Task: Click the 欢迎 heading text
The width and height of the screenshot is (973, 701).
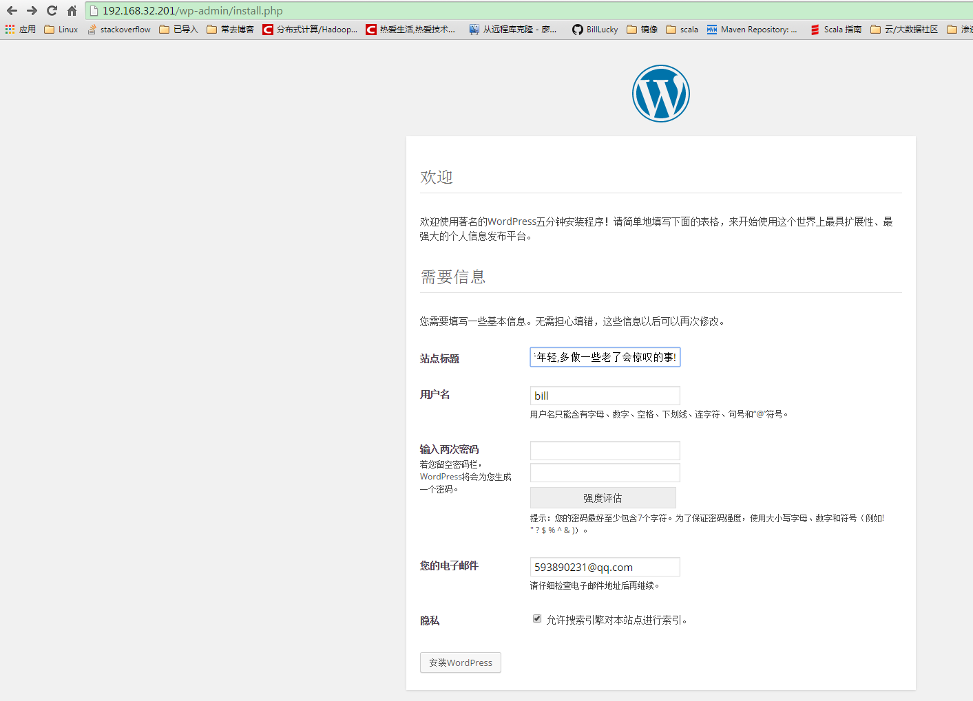Action: coord(437,177)
